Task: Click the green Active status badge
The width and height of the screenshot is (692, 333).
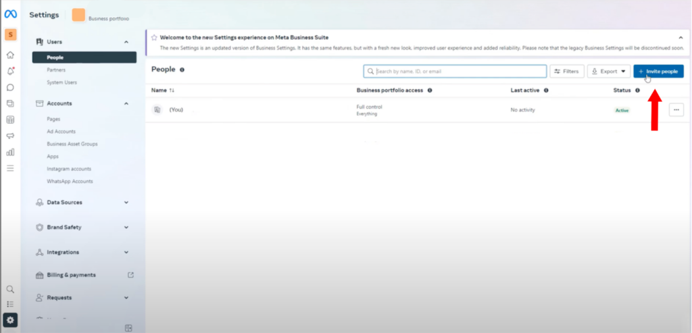Action: 622,110
